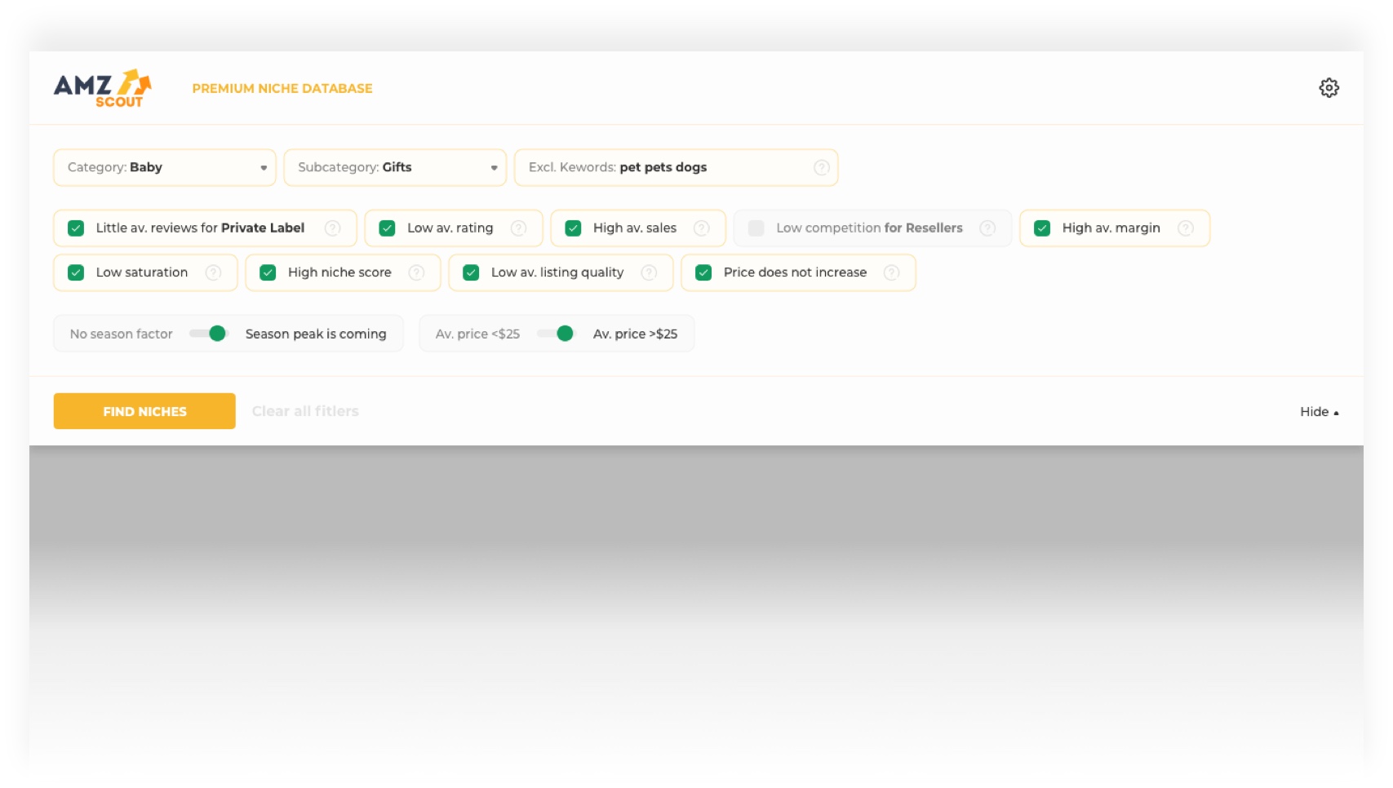Toggle the season factor switch
The height and width of the screenshot is (788, 1393).
209,334
